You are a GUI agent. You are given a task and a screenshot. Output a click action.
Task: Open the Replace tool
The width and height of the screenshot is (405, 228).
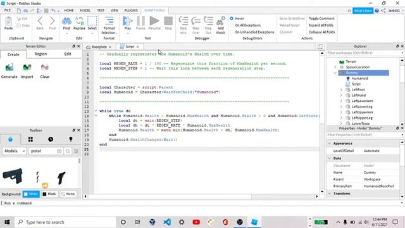pos(79,21)
